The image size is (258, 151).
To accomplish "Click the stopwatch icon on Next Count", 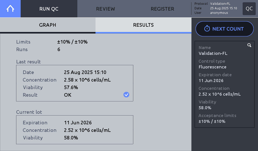I will pyautogui.click(x=207, y=29).
